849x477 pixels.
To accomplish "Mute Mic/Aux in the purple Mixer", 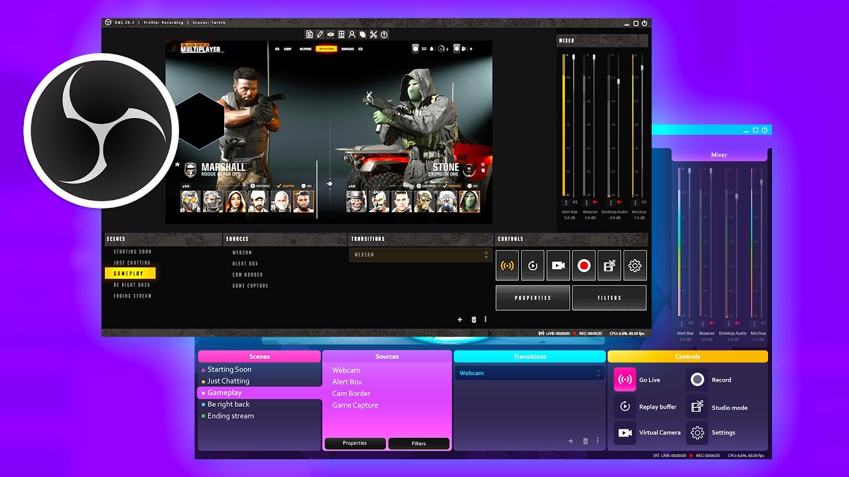I will tap(763, 323).
